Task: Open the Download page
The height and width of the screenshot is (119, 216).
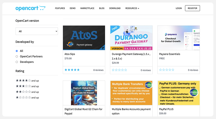Action: pyautogui.click(x=115, y=8)
